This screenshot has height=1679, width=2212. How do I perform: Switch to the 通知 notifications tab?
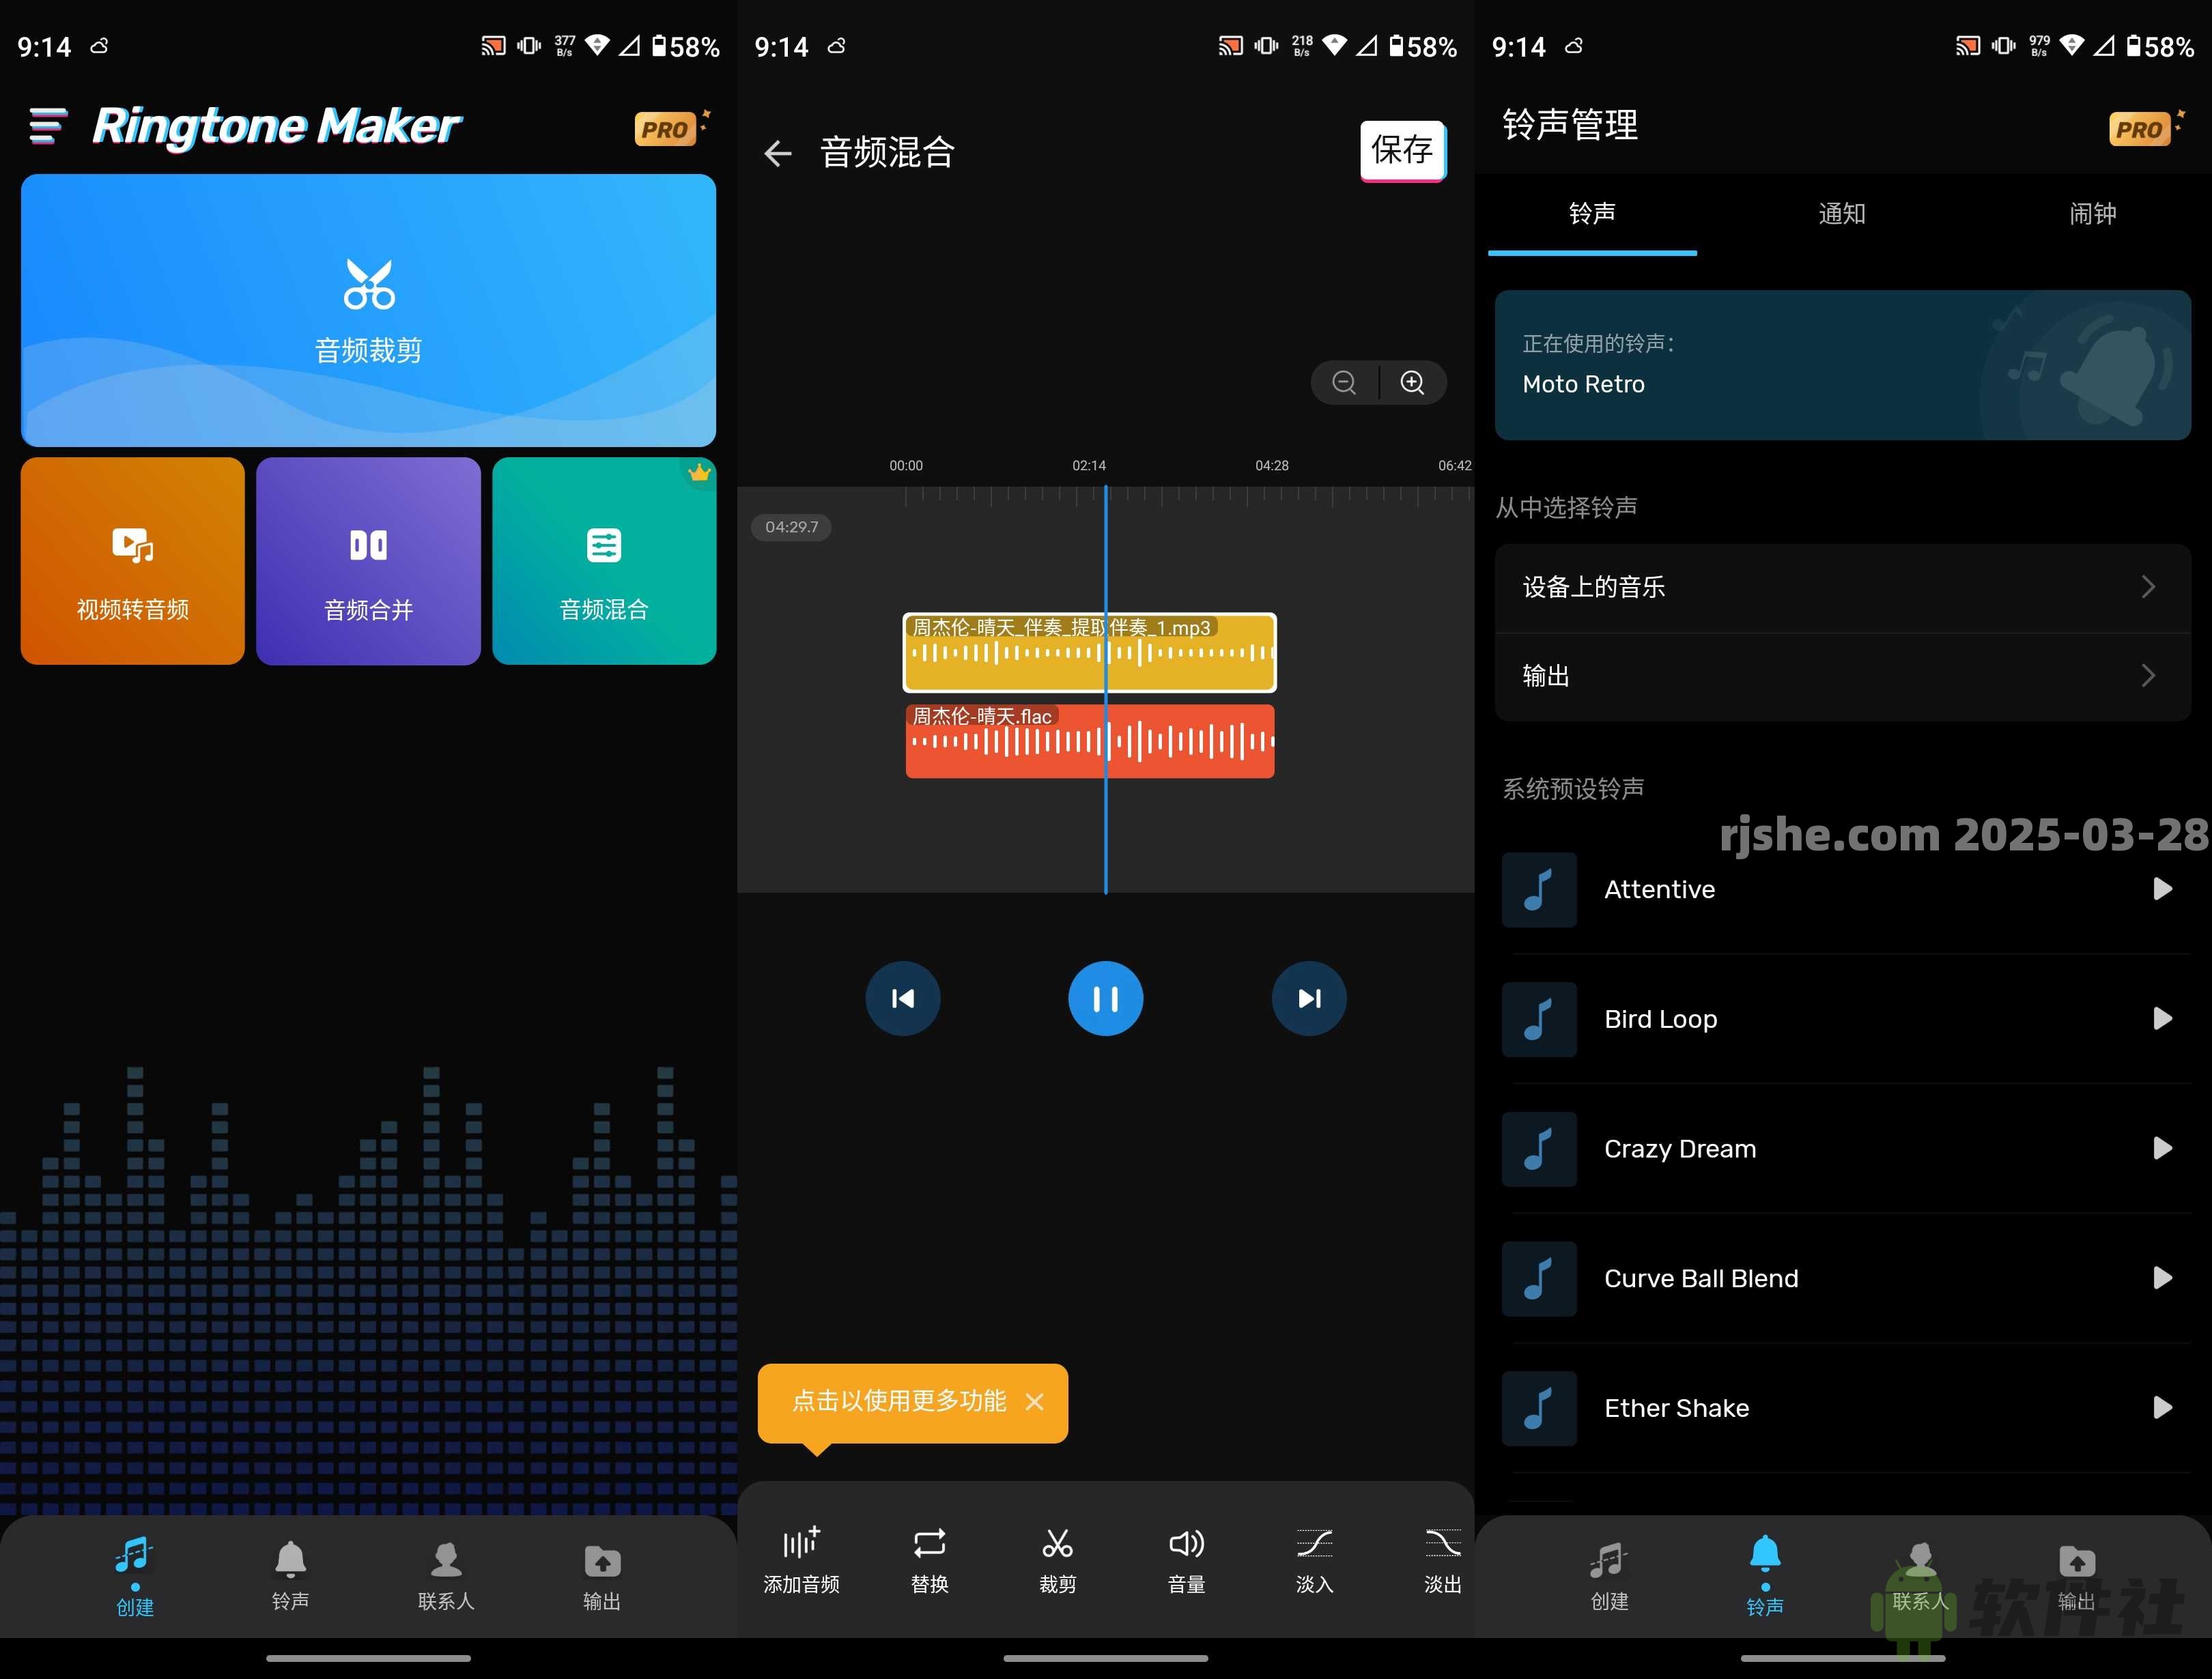click(1841, 214)
